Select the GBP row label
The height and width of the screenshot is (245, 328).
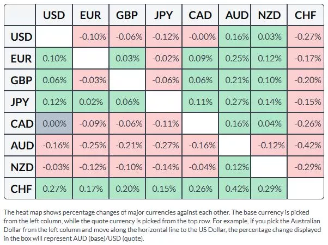click(x=21, y=80)
